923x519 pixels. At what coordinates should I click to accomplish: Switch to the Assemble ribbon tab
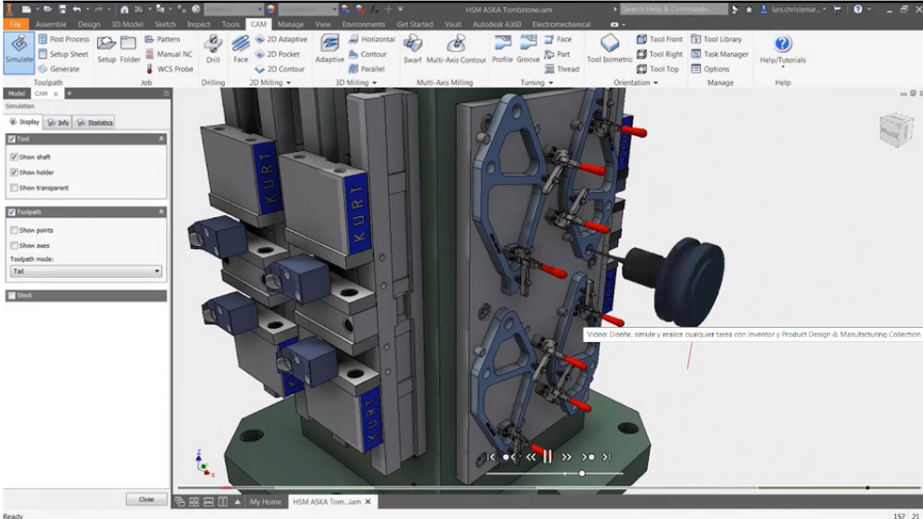pyautogui.click(x=50, y=24)
